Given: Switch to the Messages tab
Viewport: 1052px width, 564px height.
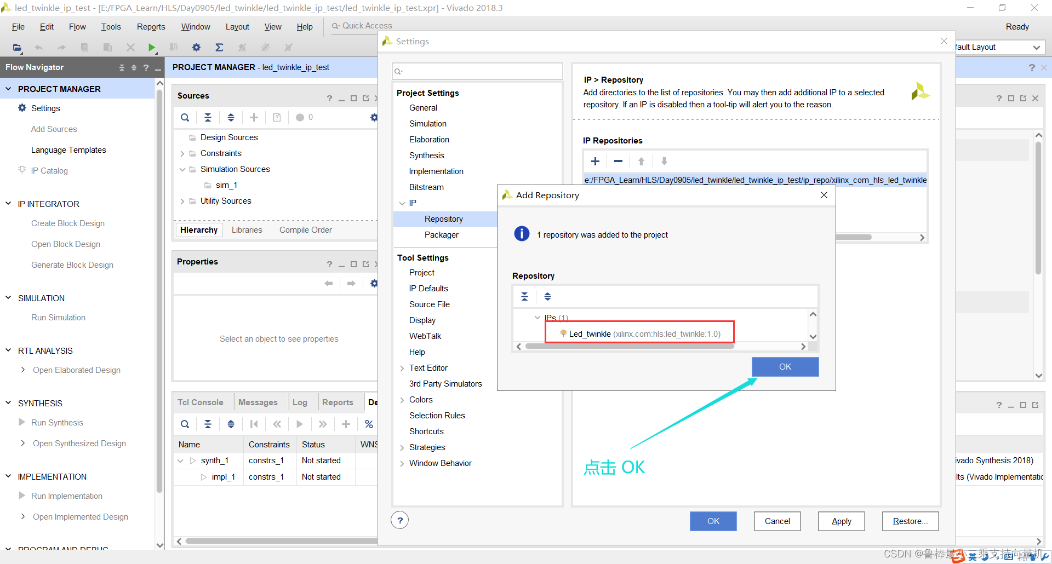Looking at the screenshot, I should click(258, 402).
